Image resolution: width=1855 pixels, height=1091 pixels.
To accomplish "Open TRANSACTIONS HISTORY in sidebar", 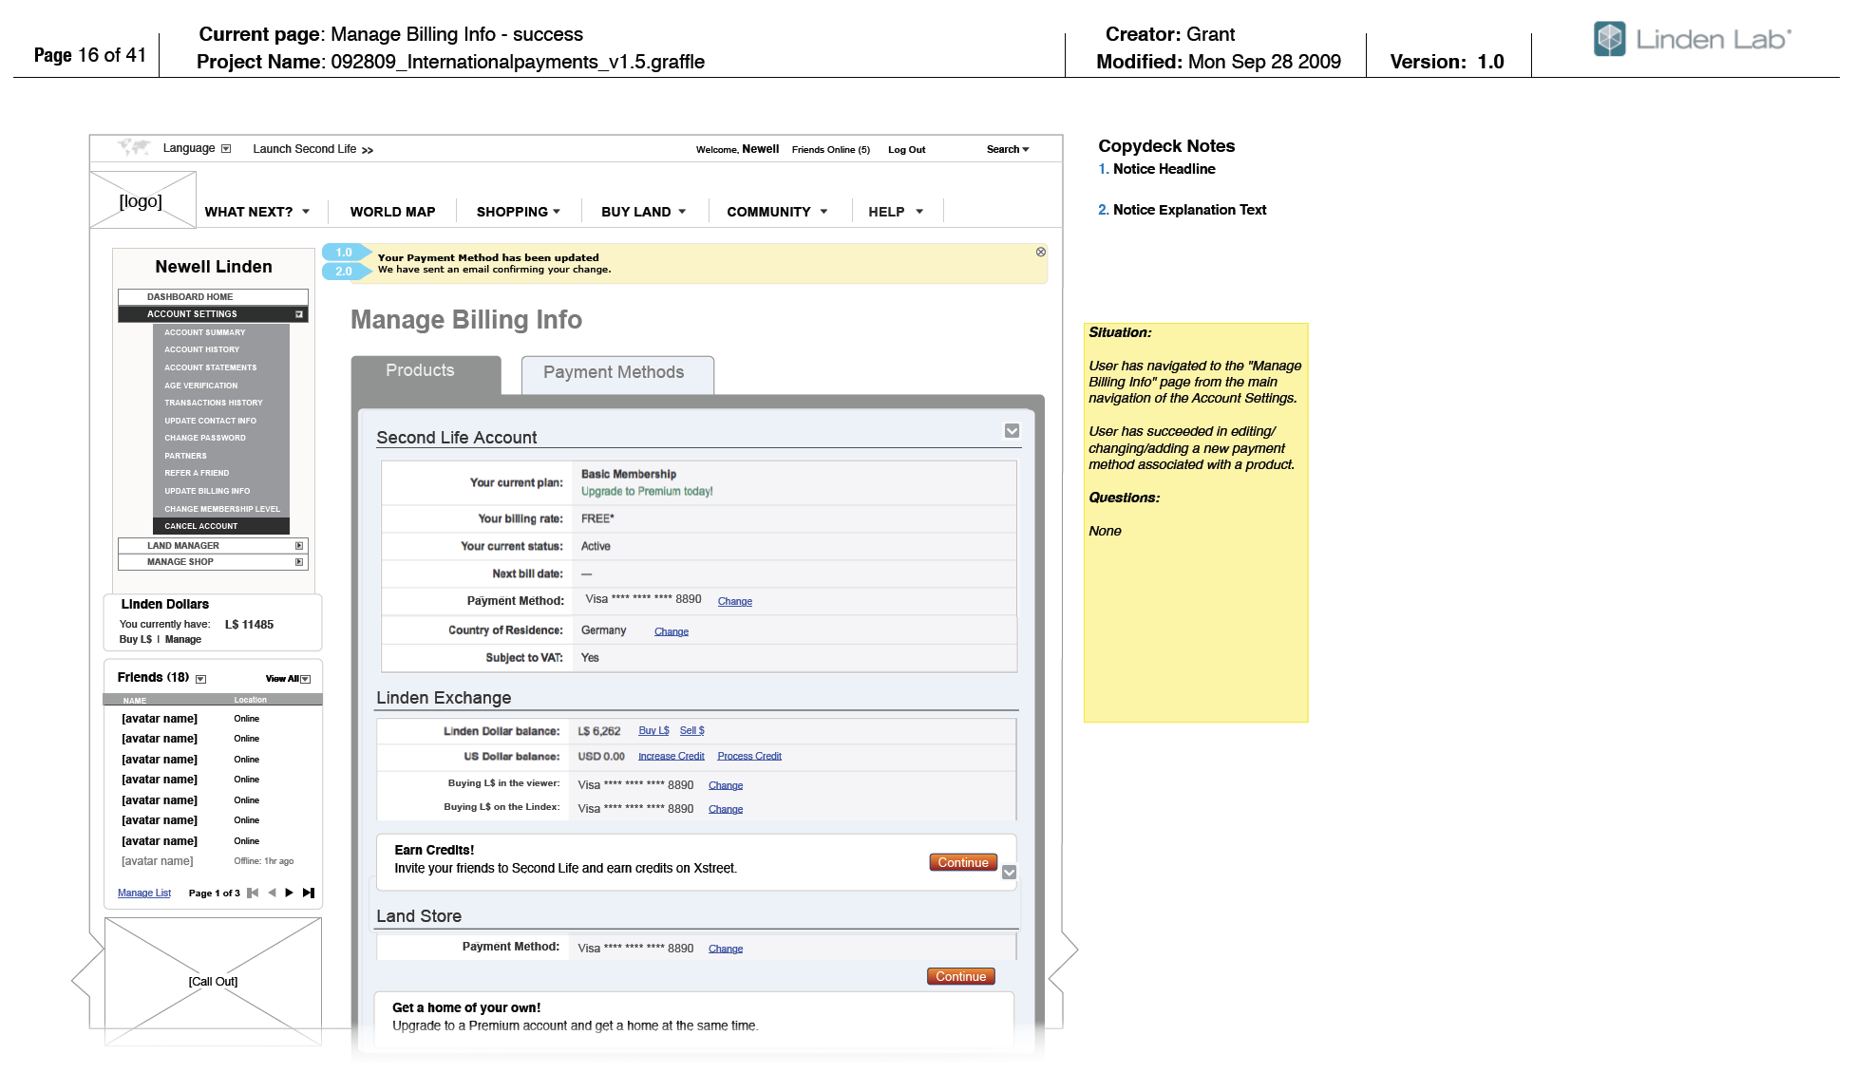I will click(x=213, y=403).
